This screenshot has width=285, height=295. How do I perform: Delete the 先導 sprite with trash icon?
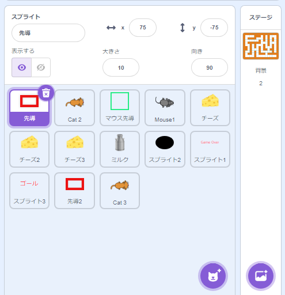coord(46,93)
